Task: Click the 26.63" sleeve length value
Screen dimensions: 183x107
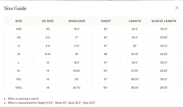Action: coord(164,88)
